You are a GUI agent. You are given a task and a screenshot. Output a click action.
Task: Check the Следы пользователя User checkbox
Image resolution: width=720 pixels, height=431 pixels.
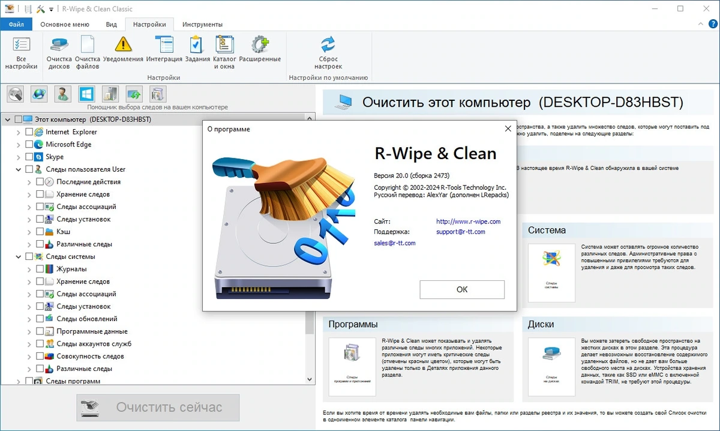29,169
